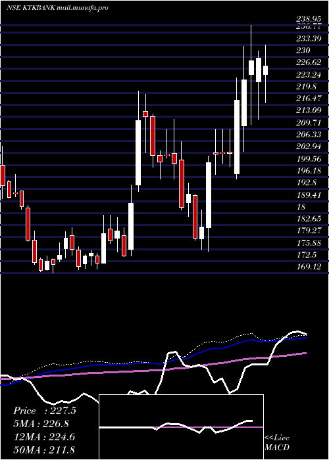329x460 pixels.
Task: Click the 238.95 price level label
Action: click(x=309, y=20)
